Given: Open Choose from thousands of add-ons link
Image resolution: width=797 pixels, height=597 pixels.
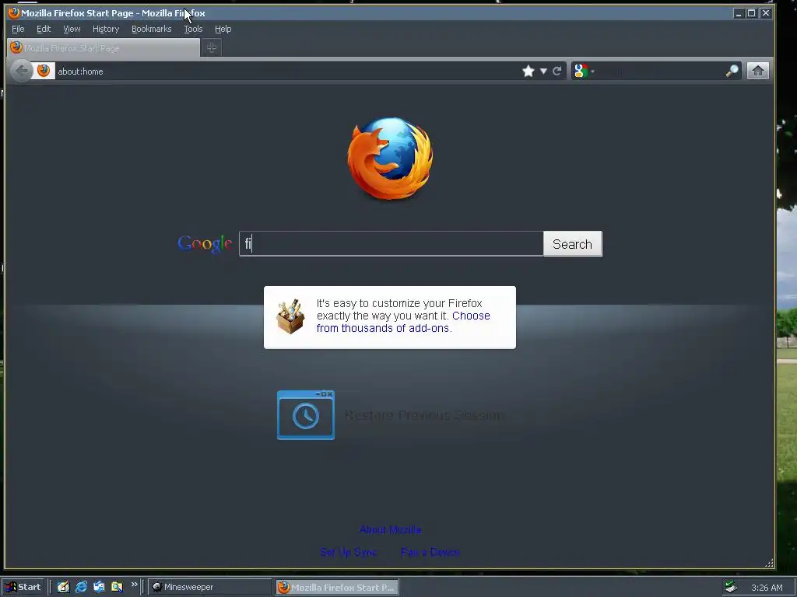Looking at the screenshot, I should coord(403,322).
